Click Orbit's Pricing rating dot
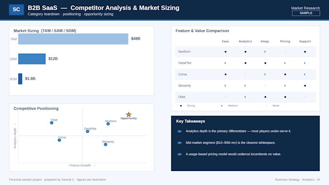Image resolution: width=329 pixels, height=185 pixels. pyautogui.click(x=285, y=97)
